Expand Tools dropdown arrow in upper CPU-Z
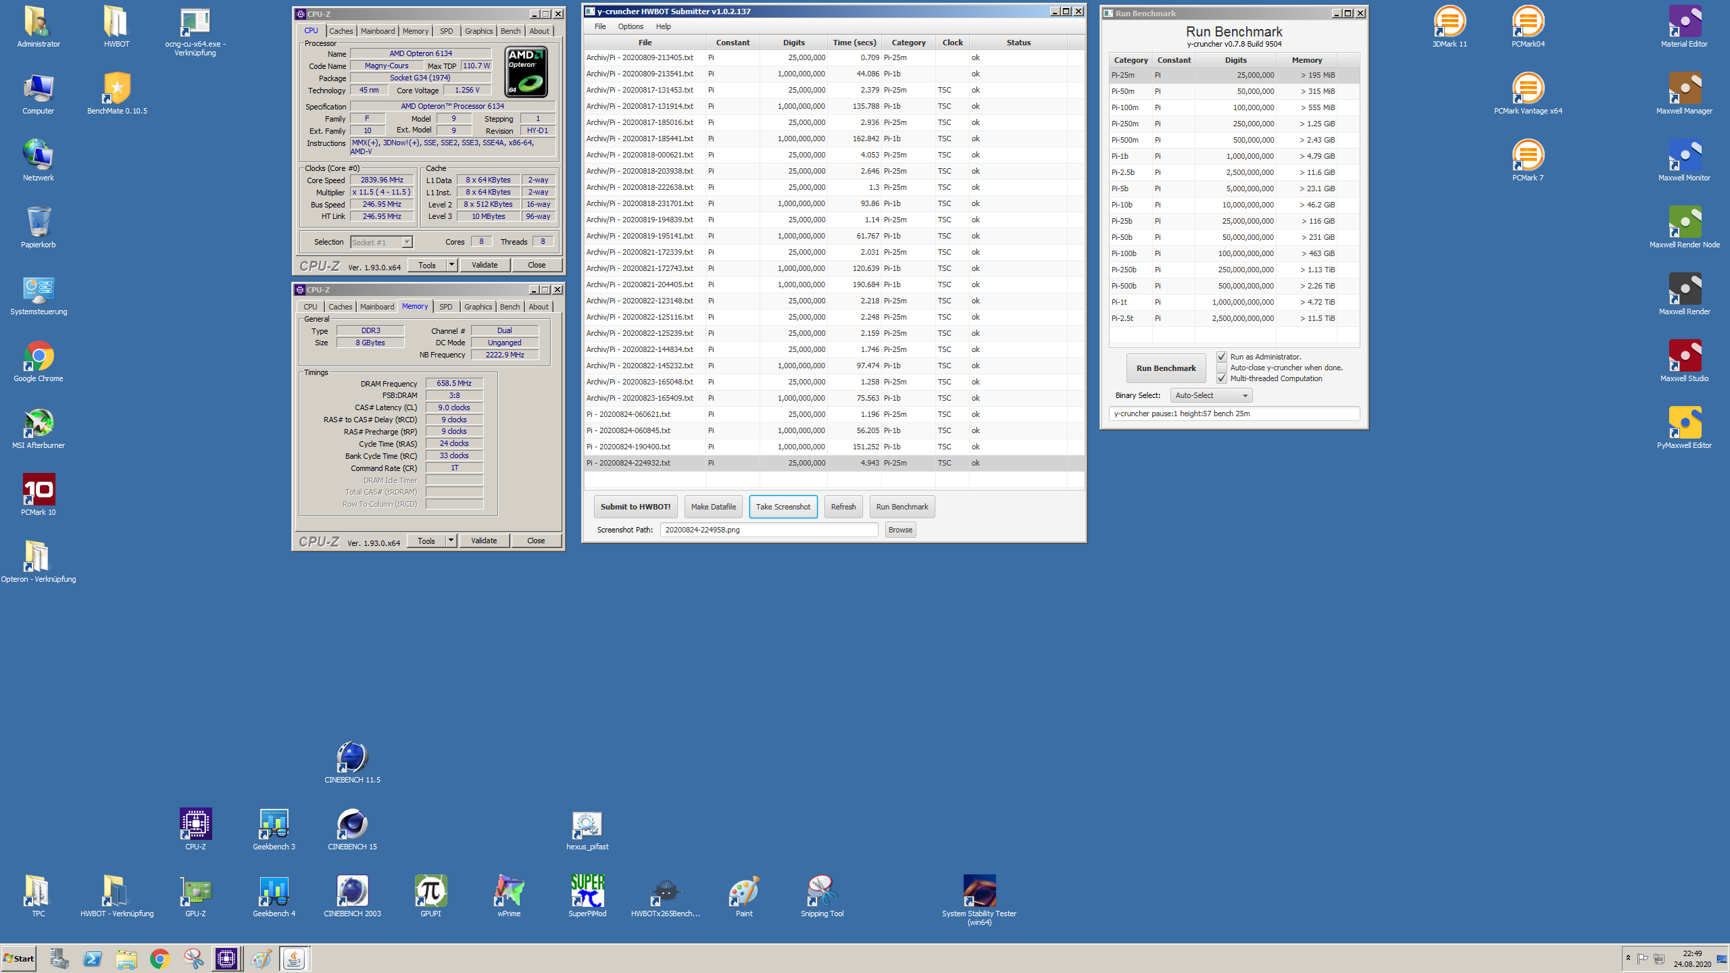The image size is (1730, 973). pyautogui.click(x=451, y=265)
